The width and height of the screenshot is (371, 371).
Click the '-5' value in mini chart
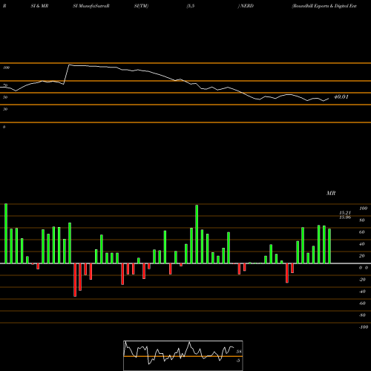237,361
